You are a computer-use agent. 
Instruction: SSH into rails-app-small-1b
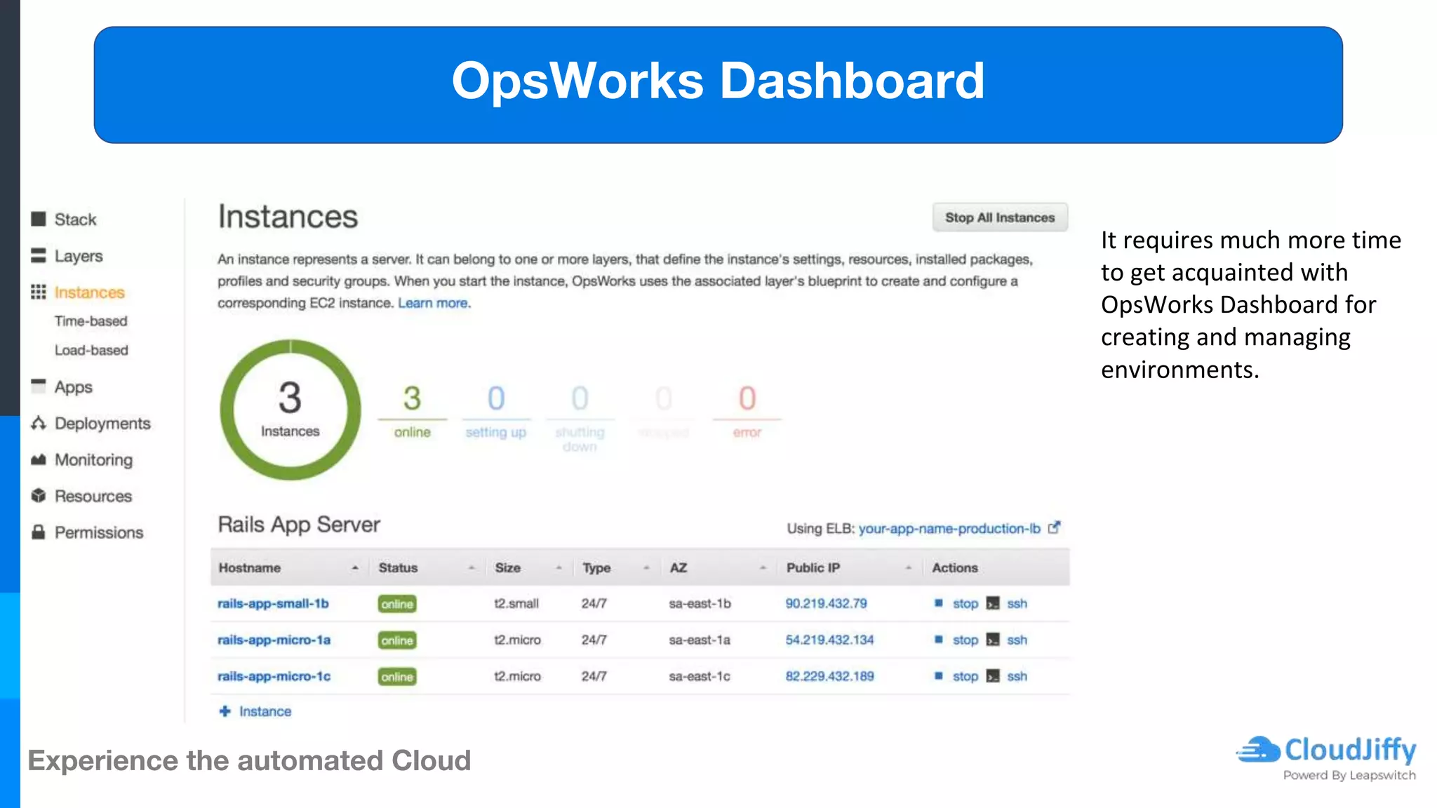tap(1017, 604)
